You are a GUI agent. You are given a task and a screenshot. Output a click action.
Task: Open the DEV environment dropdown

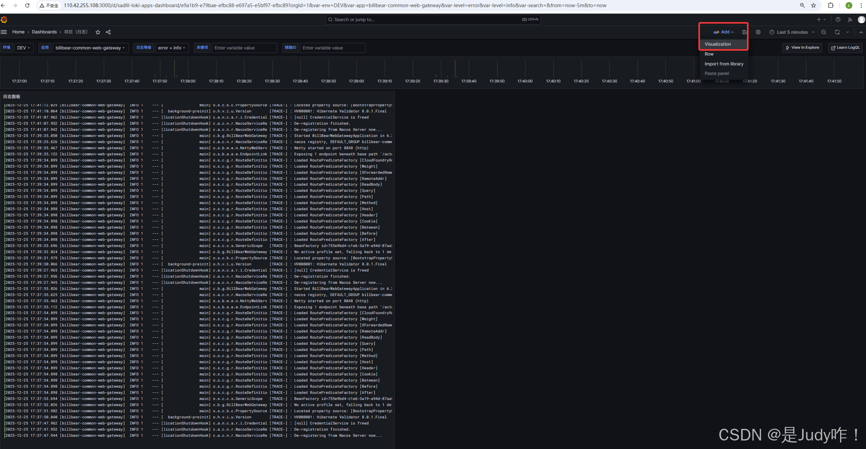24,48
